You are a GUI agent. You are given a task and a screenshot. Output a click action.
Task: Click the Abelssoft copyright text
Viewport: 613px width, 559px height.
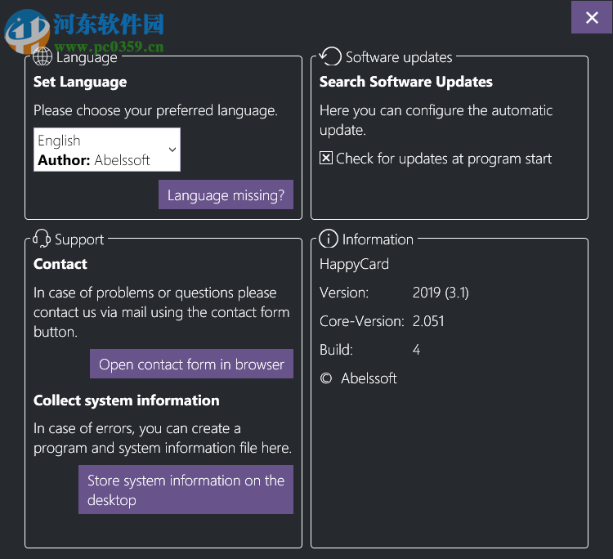click(x=369, y=378)
